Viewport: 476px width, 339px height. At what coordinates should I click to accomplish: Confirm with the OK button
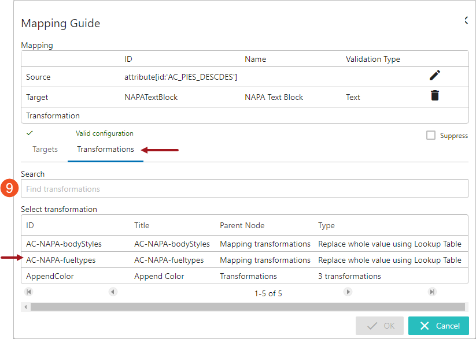coord(379,326)
